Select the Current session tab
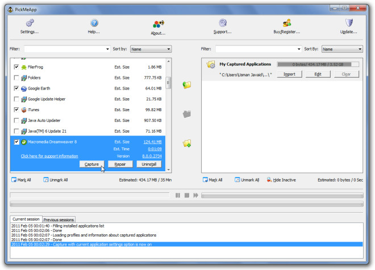This screenshot has height=270, width=375. pos(26,219)
